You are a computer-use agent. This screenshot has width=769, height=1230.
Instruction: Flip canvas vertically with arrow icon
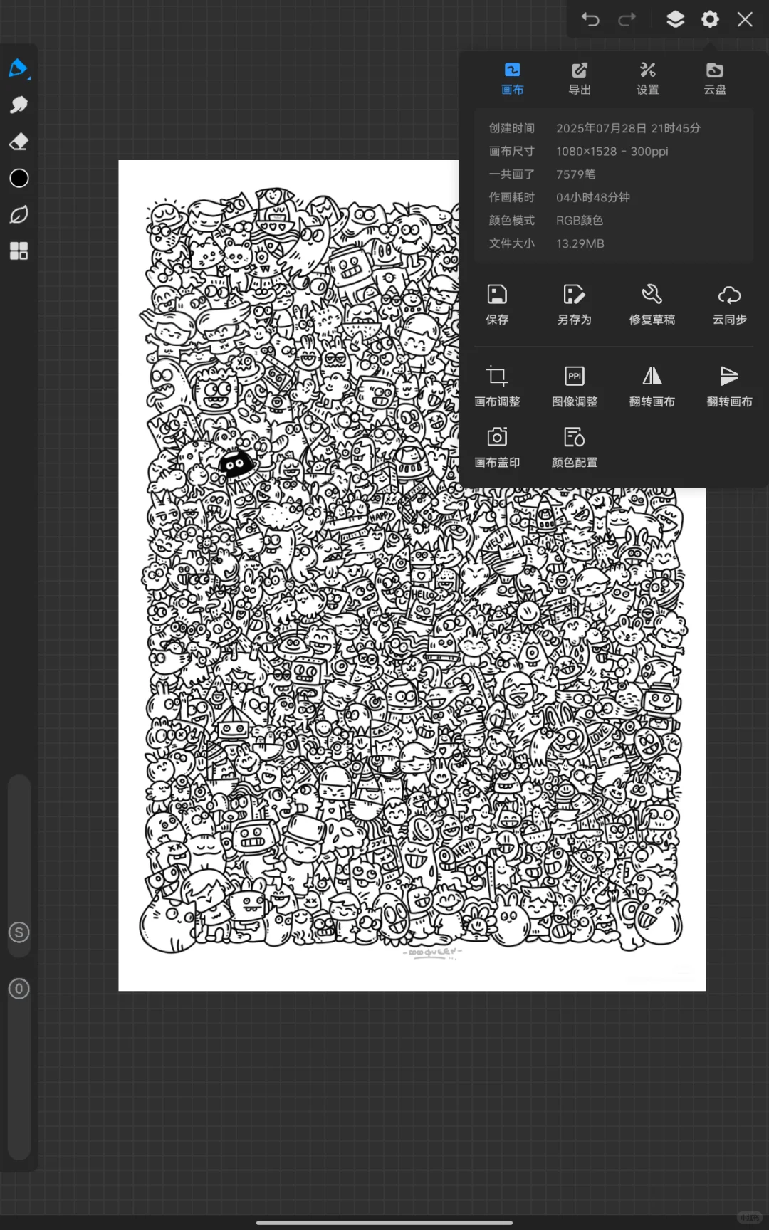[x=730, y=386]
